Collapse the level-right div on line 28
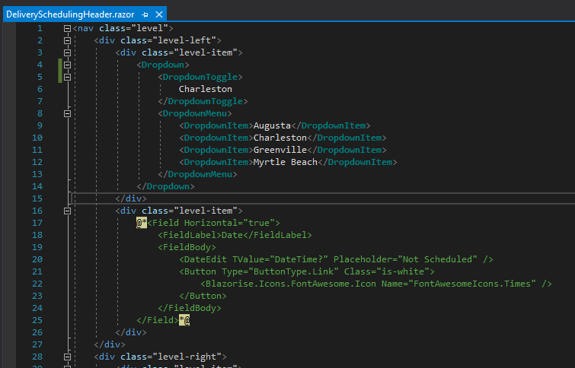Image resolution: width=575 pixels, height=368 pixels. pyautogui.click(x=67, y=357)
